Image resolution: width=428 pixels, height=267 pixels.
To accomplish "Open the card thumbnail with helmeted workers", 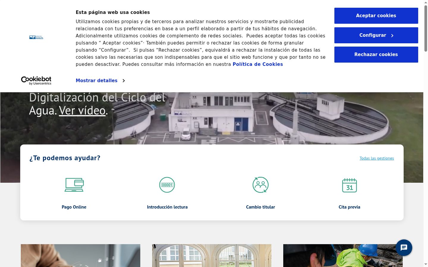I will [343, 255].
